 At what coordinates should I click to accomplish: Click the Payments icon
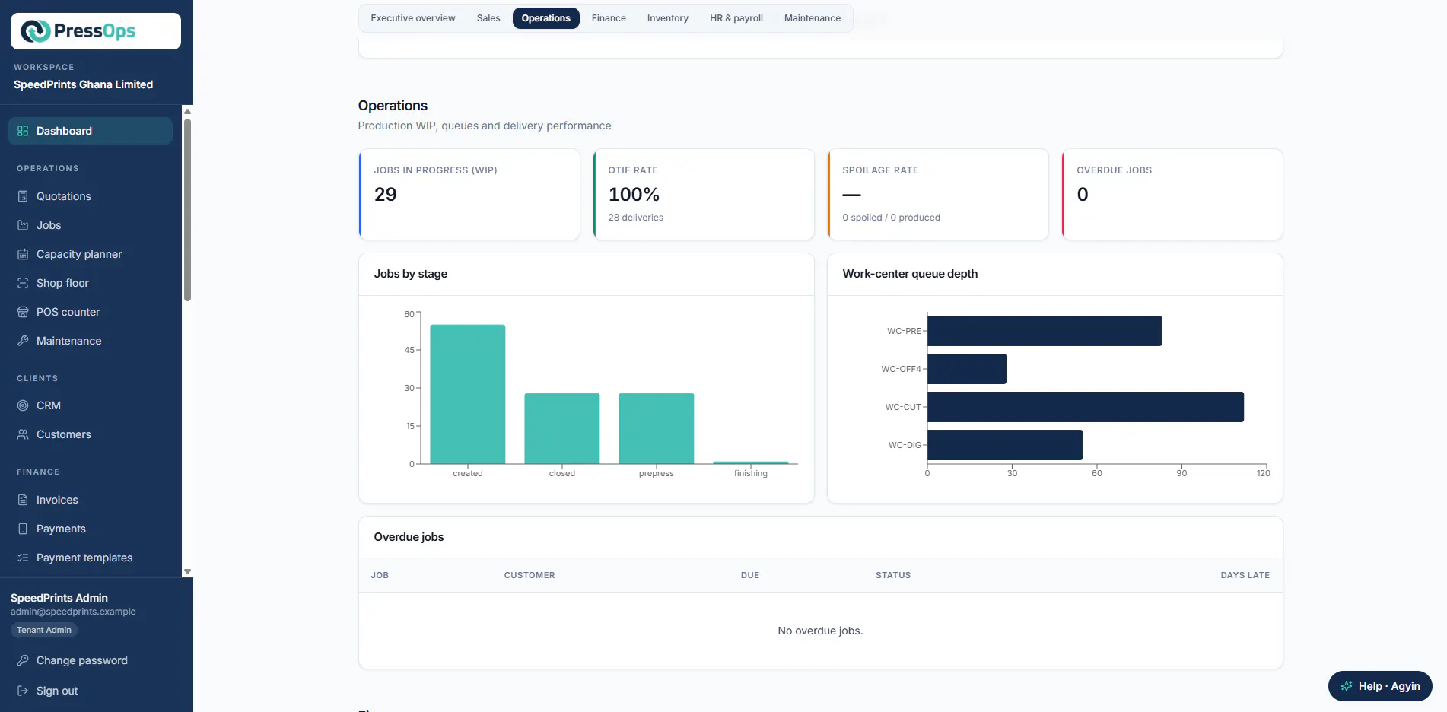click(23, 529)
